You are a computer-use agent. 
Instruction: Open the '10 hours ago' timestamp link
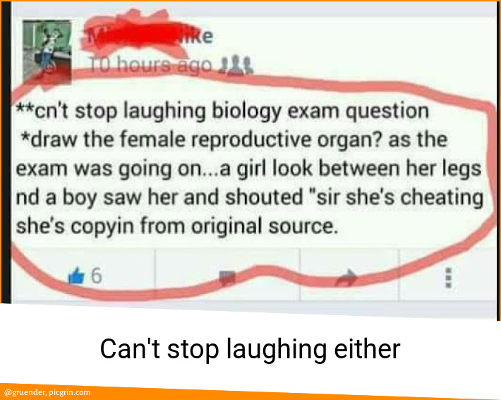(150, 65)
